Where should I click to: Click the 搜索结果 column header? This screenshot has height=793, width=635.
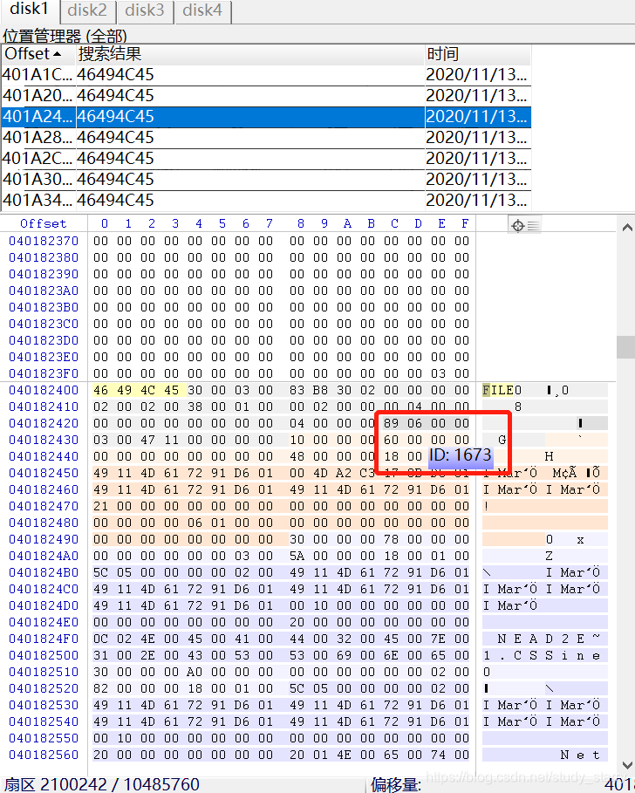coord(249,54)
